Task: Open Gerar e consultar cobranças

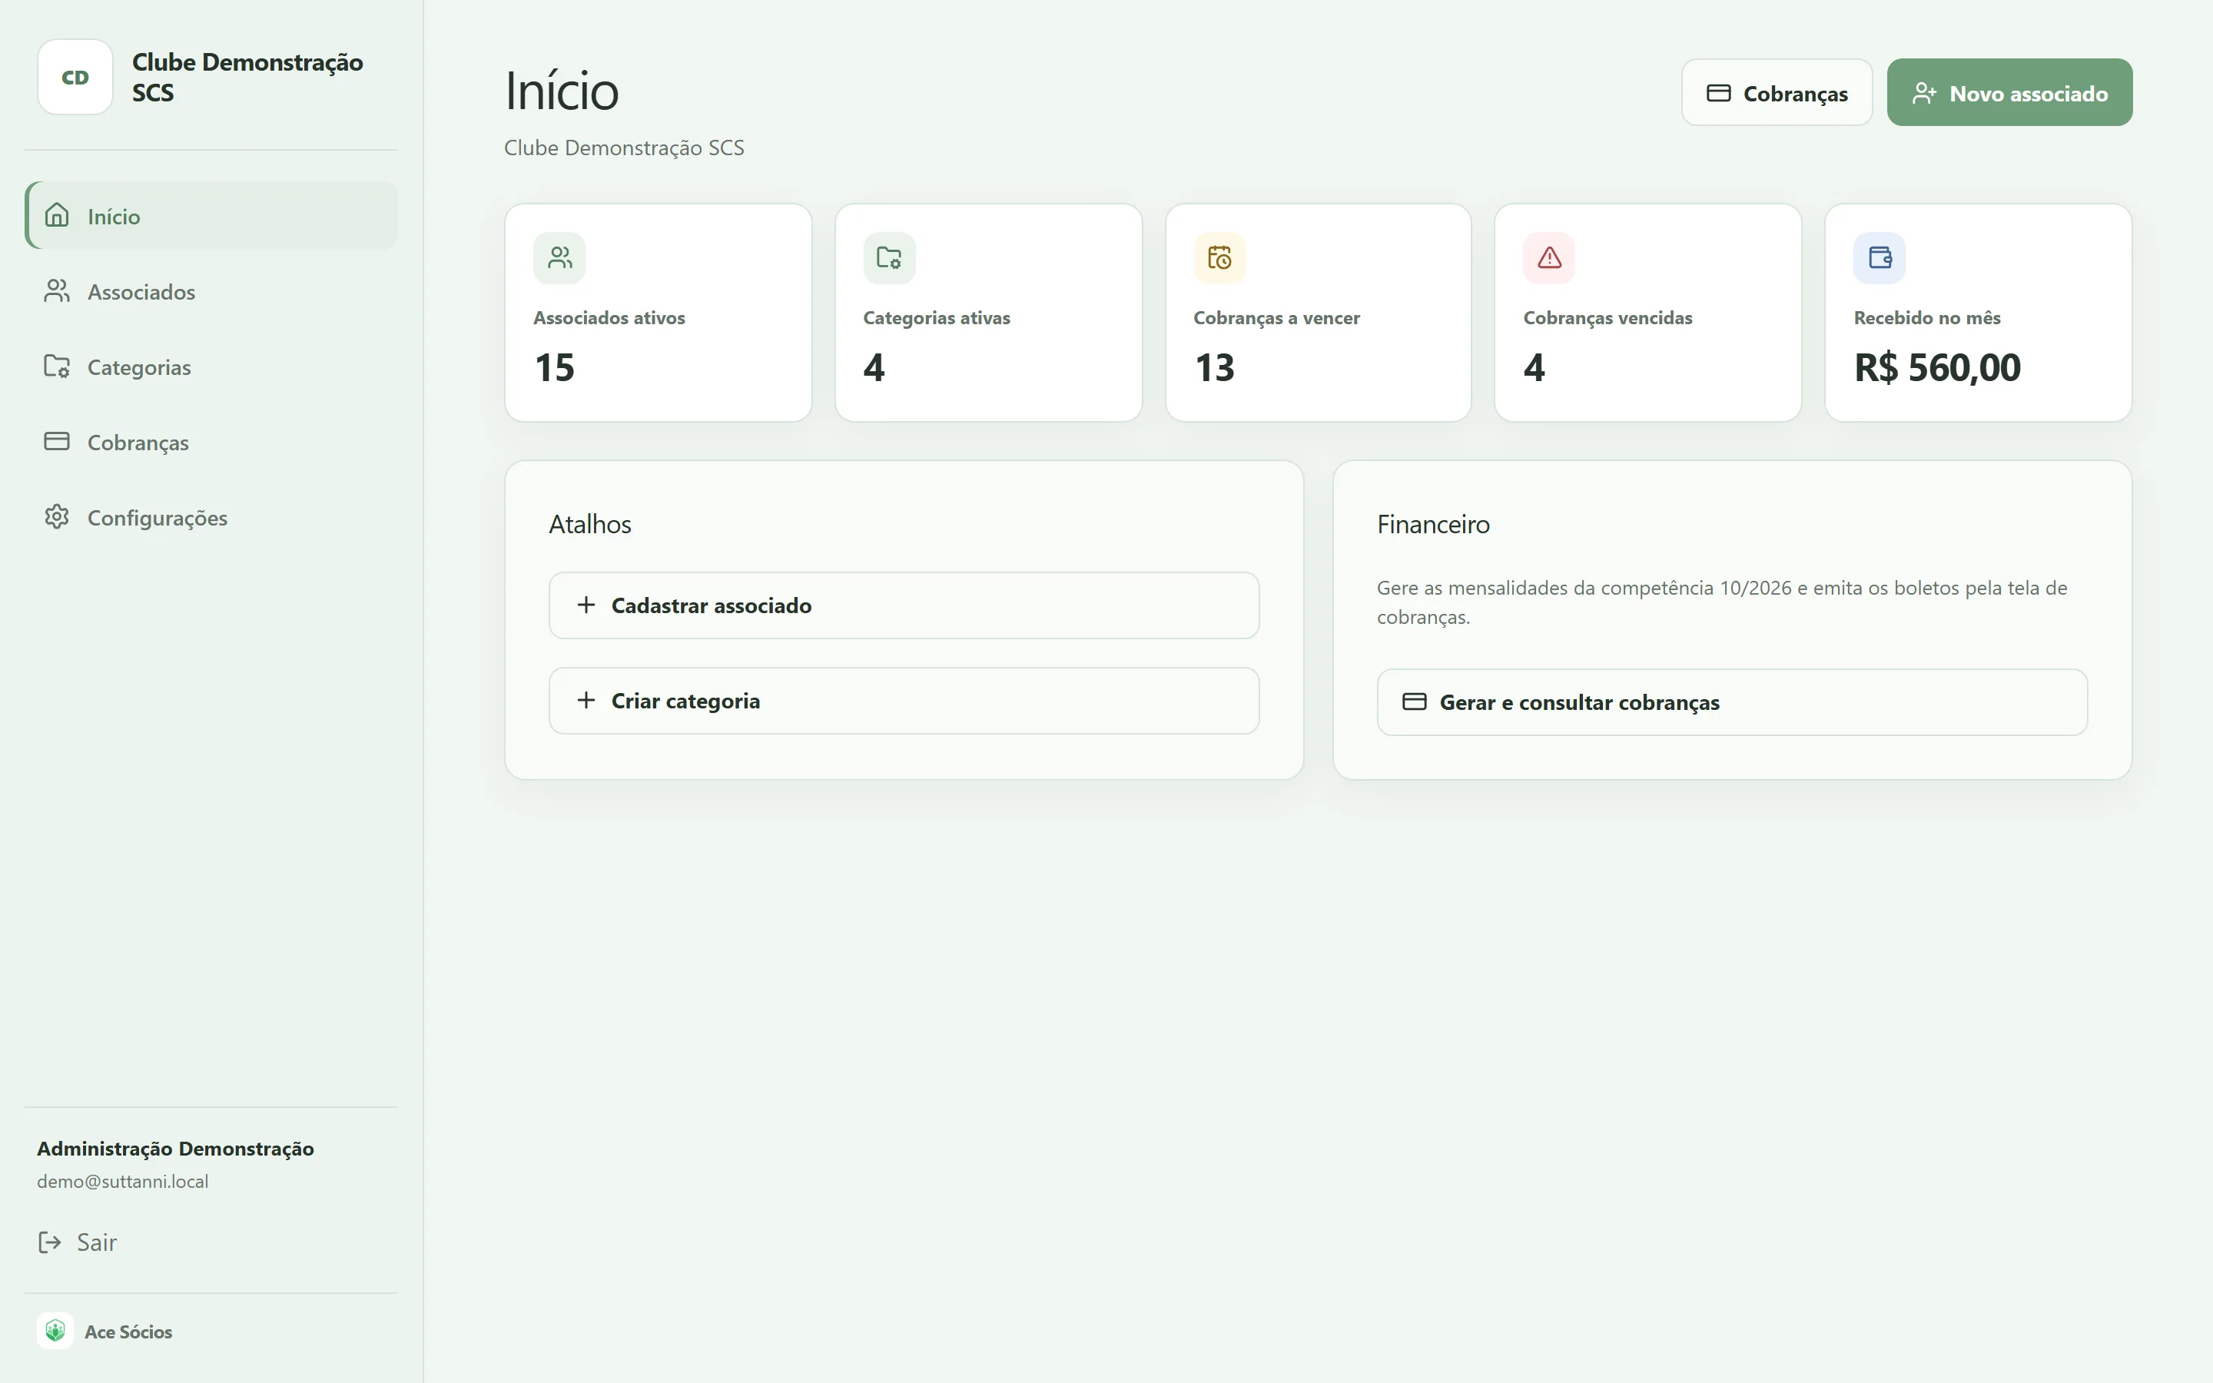Action: pos(1732,702)
